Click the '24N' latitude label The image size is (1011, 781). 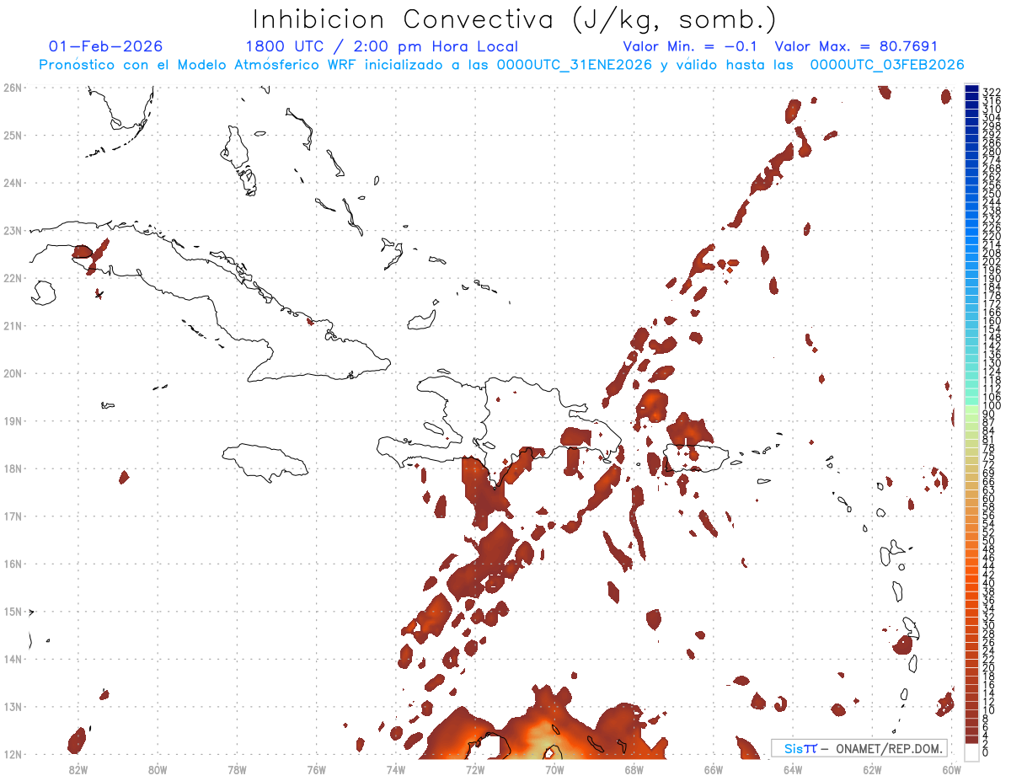12,183
